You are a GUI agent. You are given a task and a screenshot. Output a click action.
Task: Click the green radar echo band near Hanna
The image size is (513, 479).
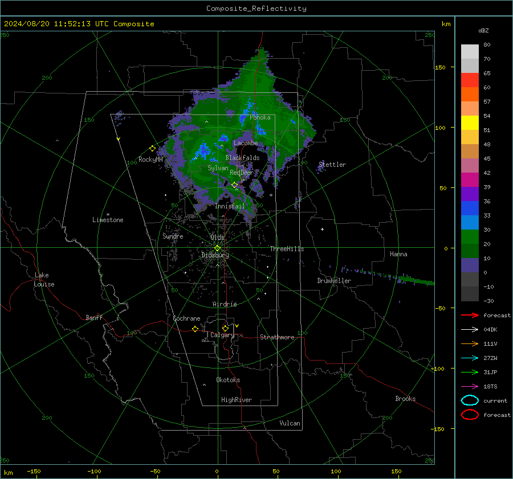(x=416, y=280)
